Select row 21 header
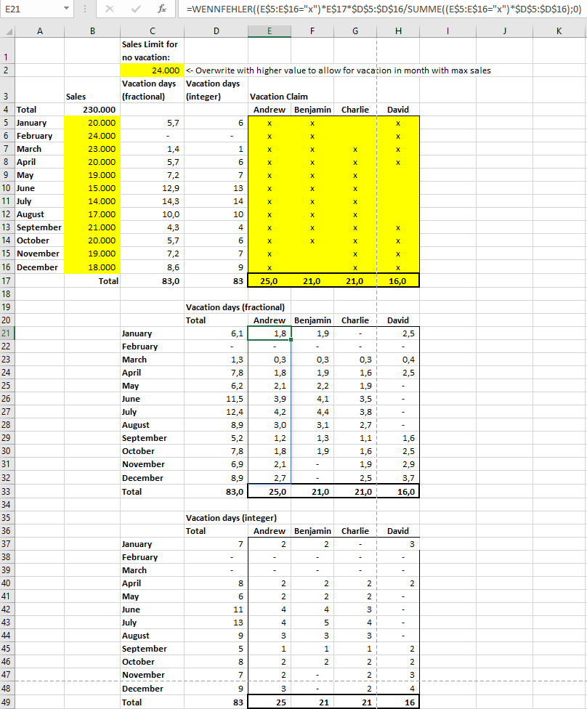 click(x=7, y=333)
